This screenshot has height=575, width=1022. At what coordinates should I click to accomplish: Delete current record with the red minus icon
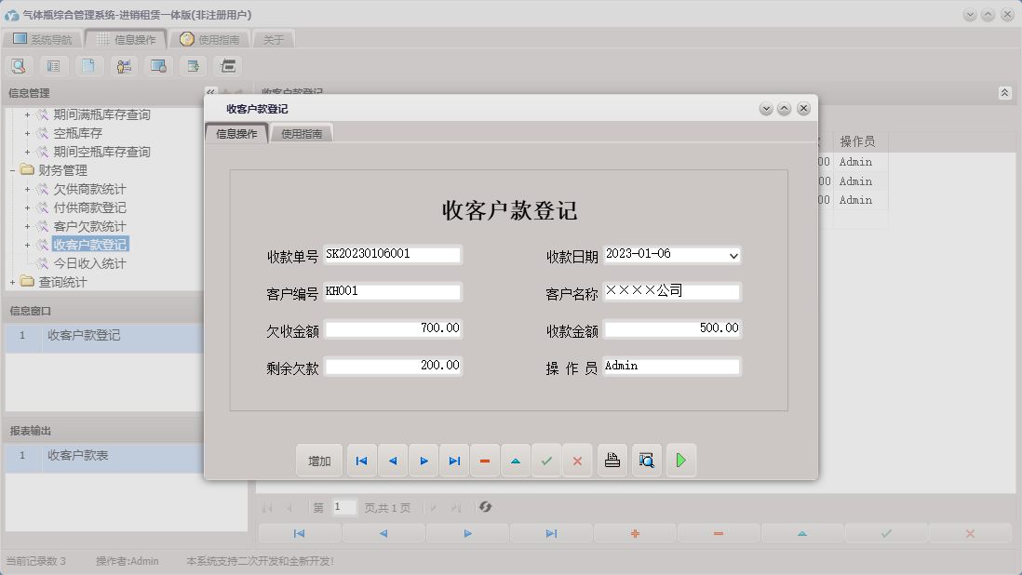click(x=485, y=460)
